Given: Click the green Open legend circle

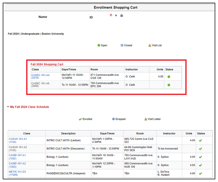Looking at the screenshot, I should pos(99,45).
